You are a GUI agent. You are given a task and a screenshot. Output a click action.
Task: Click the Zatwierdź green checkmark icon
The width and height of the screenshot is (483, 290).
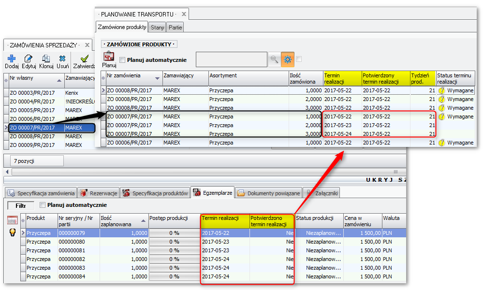click(84, 59)
